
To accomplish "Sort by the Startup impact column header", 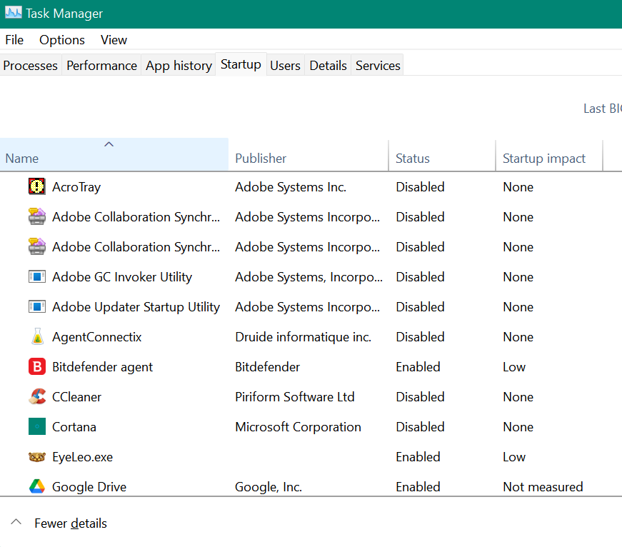I will click(x=549, y=154).
